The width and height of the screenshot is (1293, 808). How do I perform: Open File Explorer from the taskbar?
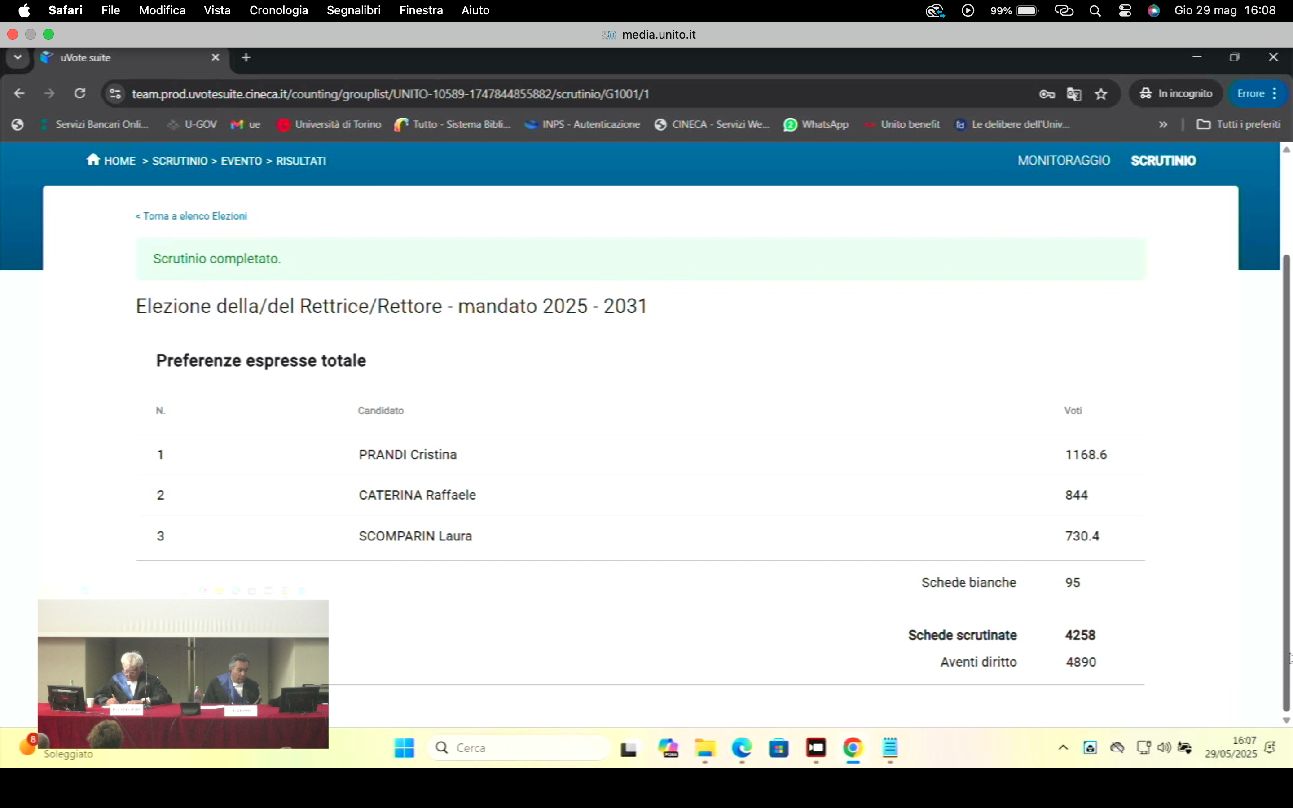click(705, 747)
